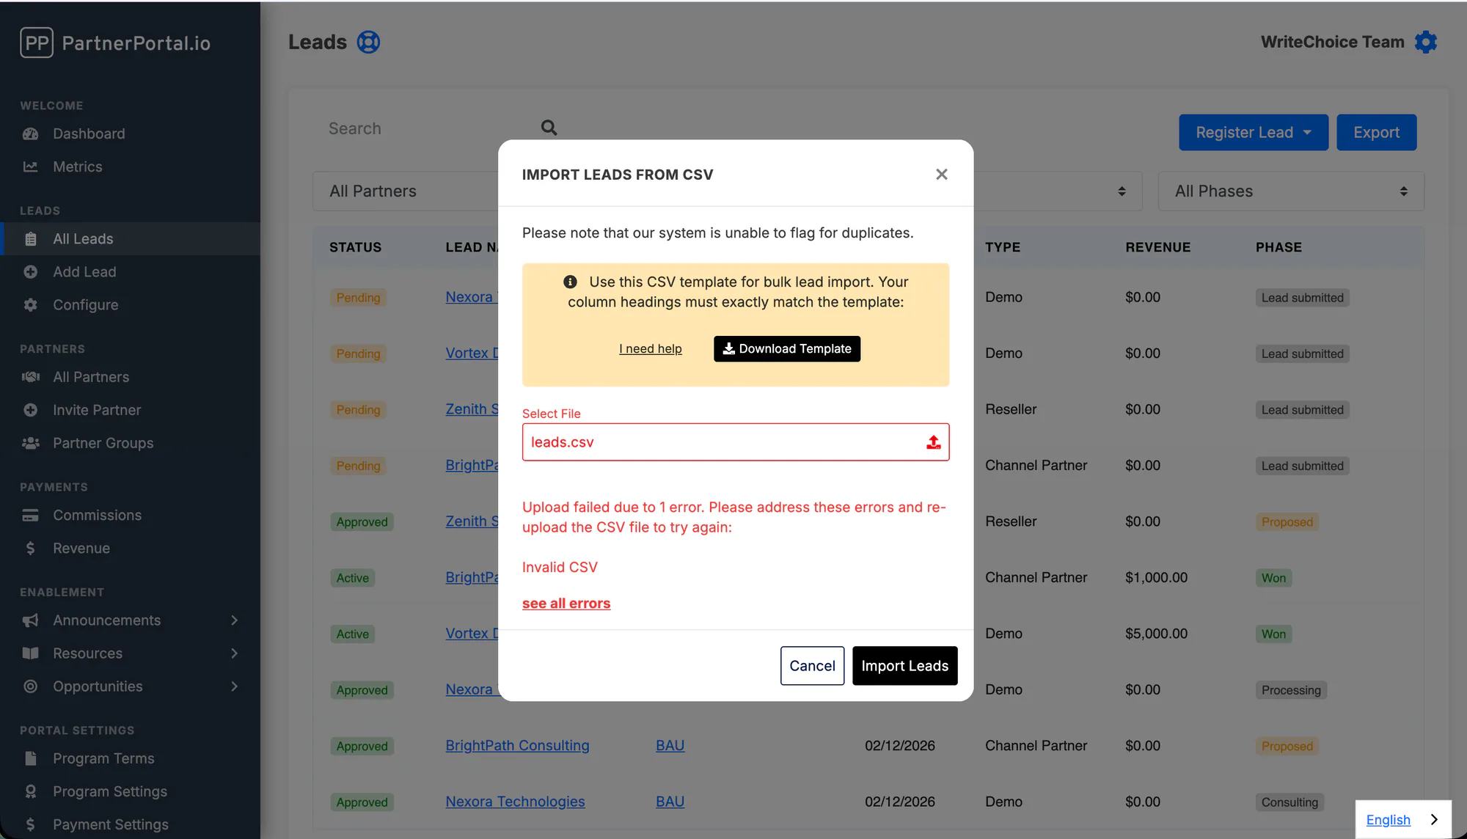Click the Download Template button
This screenshot has height=839, width=1467.
[x=786, y=349]
